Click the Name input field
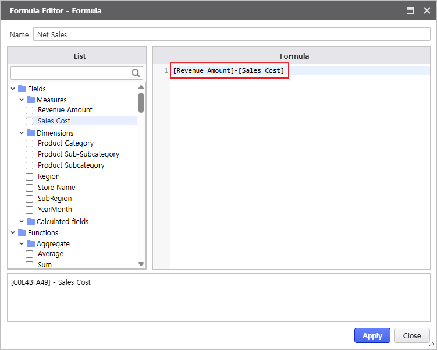Image resolution: width=437 pixels, height=350 pixels. coord(231,34)
